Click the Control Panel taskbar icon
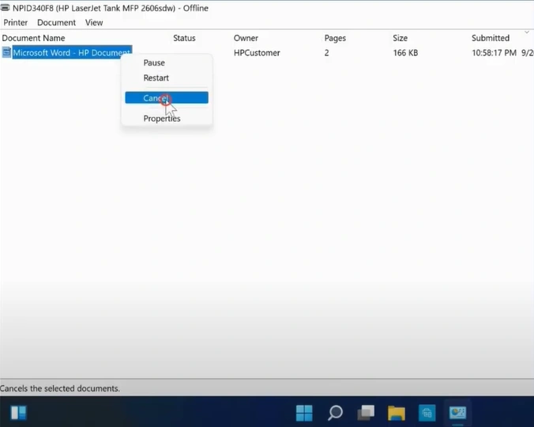This screenshot has width=534, height=427. (x=457, y=413)
